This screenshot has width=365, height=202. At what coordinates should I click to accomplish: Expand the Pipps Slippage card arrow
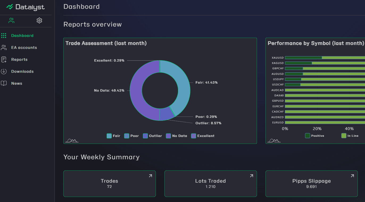click(352, 176)
